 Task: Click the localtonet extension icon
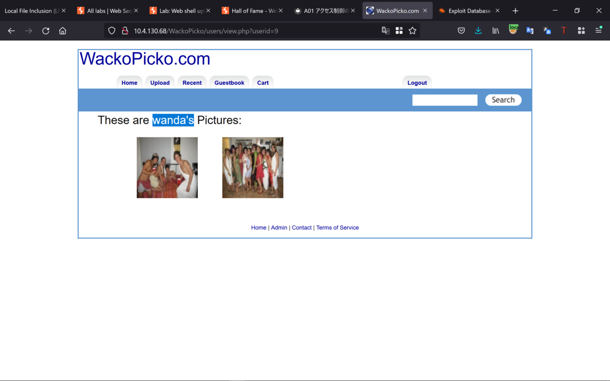[514, 30]
